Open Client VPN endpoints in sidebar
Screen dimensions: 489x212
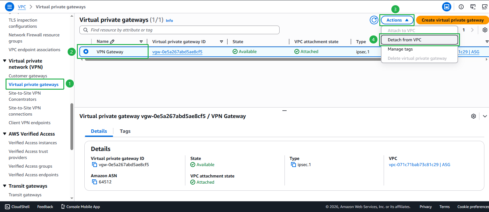click(30, 123)
